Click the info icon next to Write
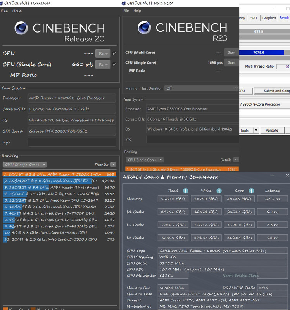The image size is (290, 310). 219,191
